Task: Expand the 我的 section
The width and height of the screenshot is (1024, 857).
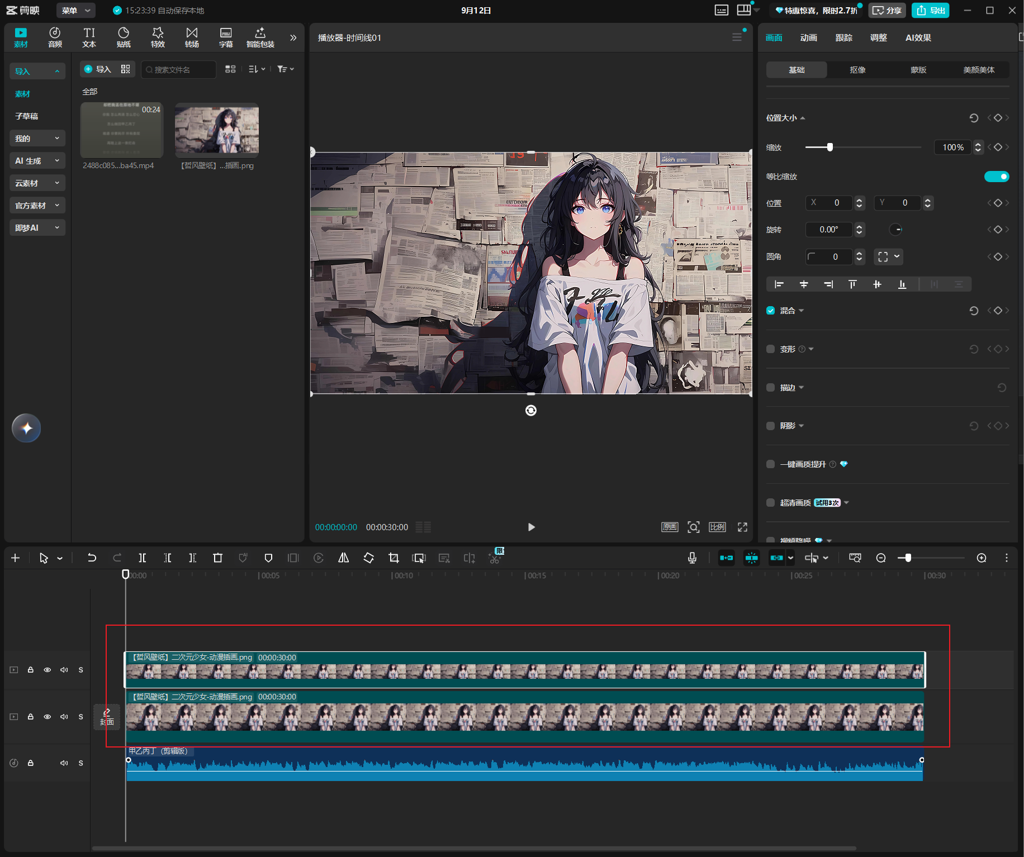Action: click(x=37, y=138)
